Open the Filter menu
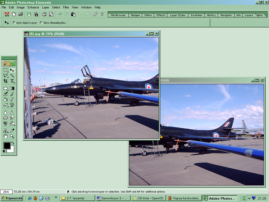The height and width of the screenshot is (202, 269). 66,7
